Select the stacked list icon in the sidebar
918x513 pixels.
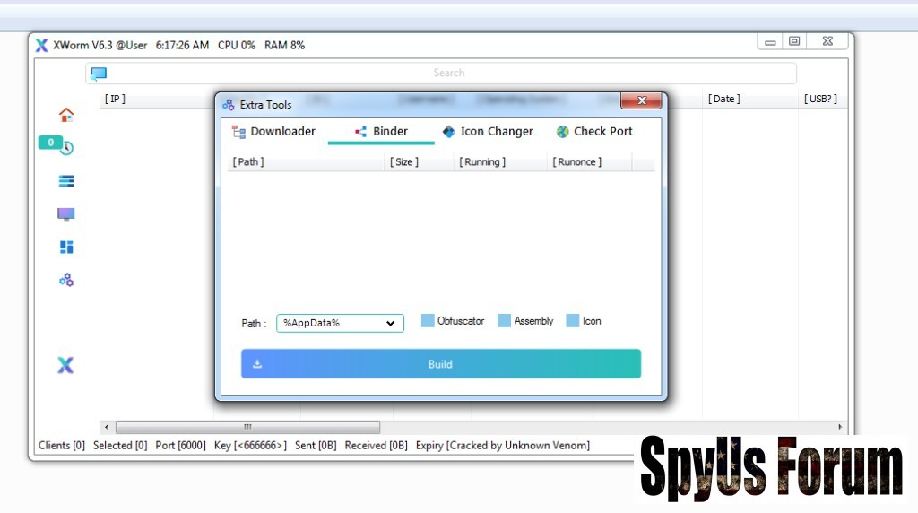click(x=66, y=181)
